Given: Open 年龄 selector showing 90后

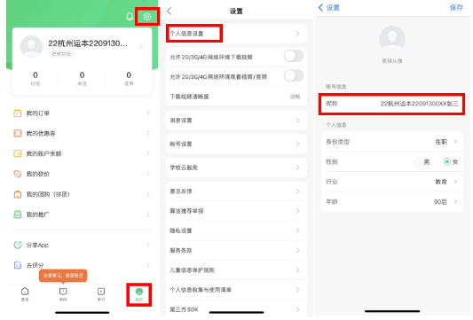Looking at the screenshot, I should [392, 201].
